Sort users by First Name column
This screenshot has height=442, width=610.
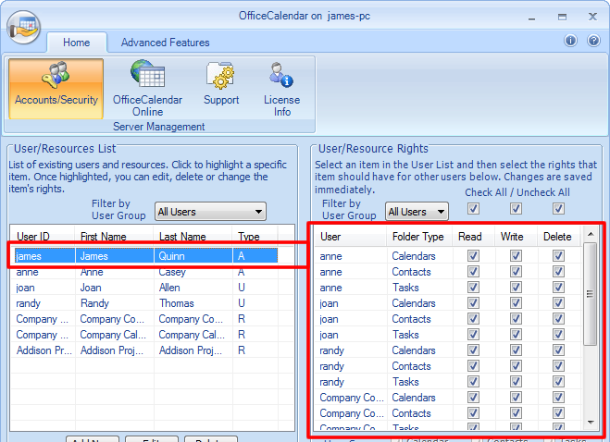pyautogui.click(x=115, y=237)
